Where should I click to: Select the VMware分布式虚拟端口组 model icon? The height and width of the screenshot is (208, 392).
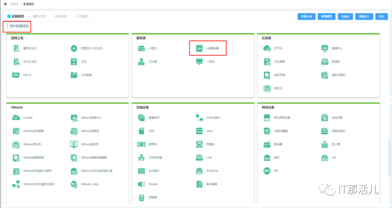click(x=74, y=171)
